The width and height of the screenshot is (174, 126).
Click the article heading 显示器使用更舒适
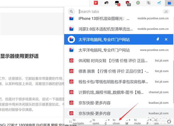19,56
